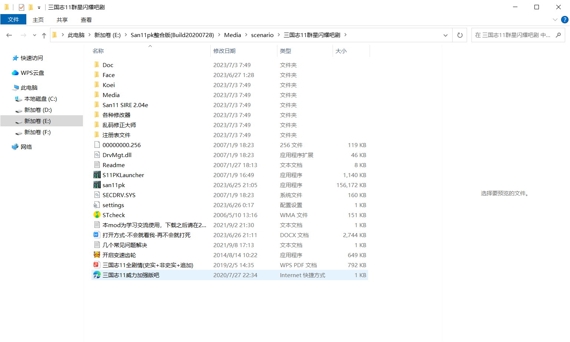This screenshot has height=342, width=570.
Task: Select 新加卷 (D:) in navigation pane
Action: pos(38,110)
